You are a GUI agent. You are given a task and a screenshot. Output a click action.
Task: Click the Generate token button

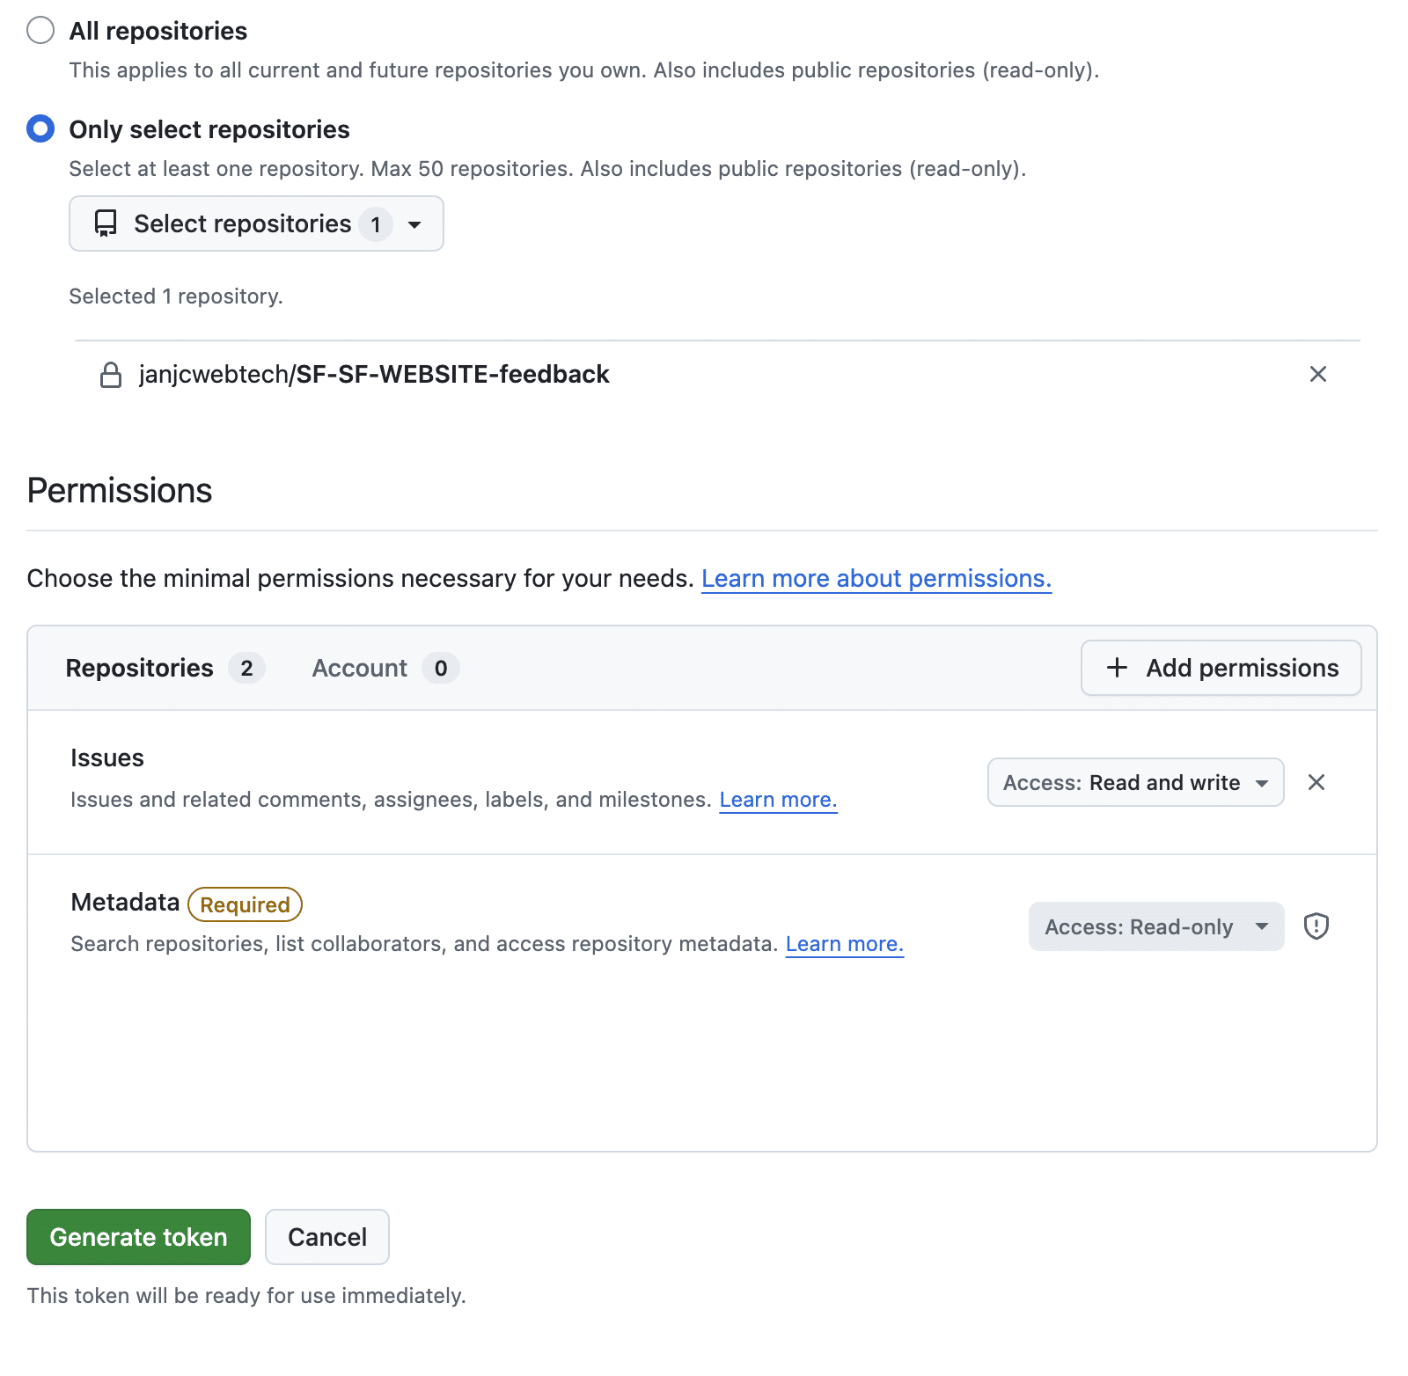[138, 1237]
